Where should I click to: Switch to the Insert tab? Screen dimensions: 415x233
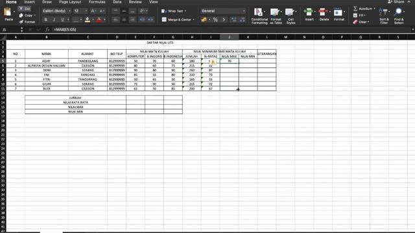point(29,2)
